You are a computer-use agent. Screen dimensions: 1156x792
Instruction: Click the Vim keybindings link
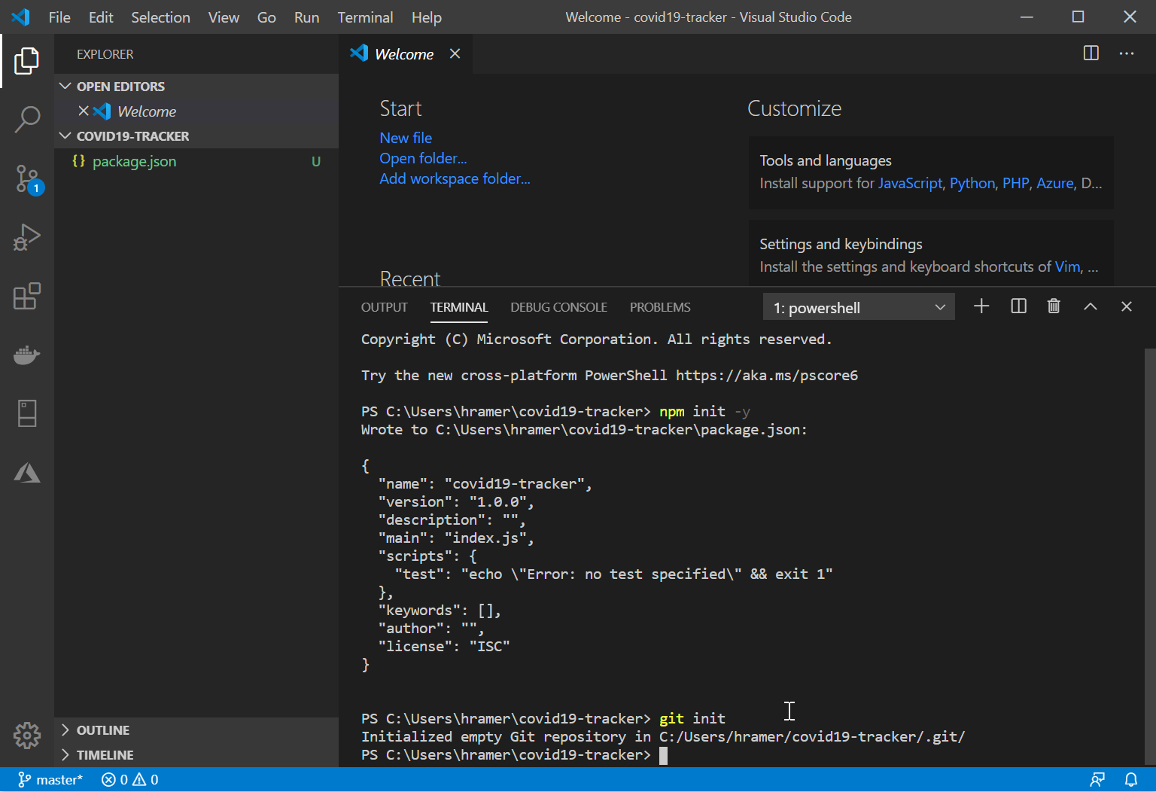point(1067,267)
